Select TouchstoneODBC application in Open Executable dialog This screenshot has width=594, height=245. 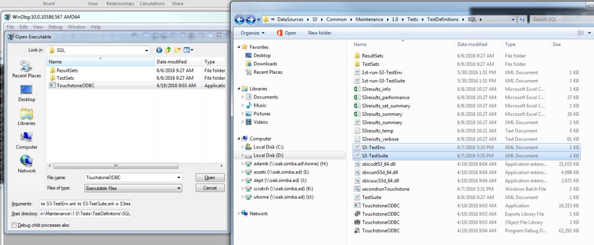click(76, 85)
